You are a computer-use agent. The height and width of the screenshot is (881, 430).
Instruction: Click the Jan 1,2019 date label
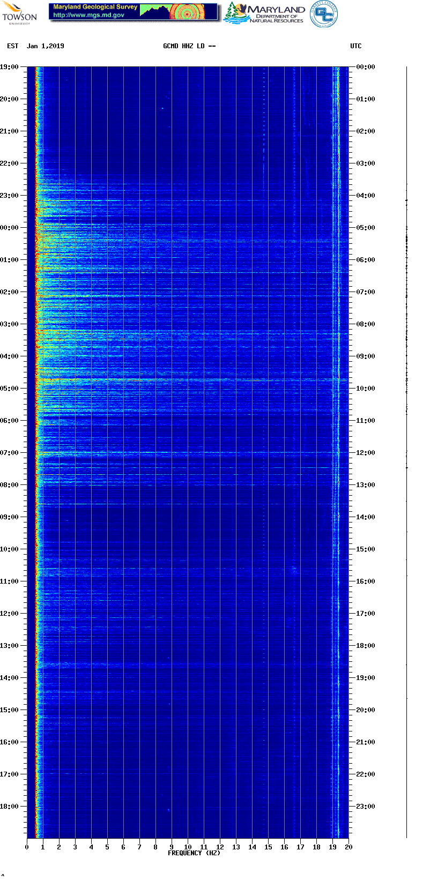pyautogui.click(x=46, y=46)
